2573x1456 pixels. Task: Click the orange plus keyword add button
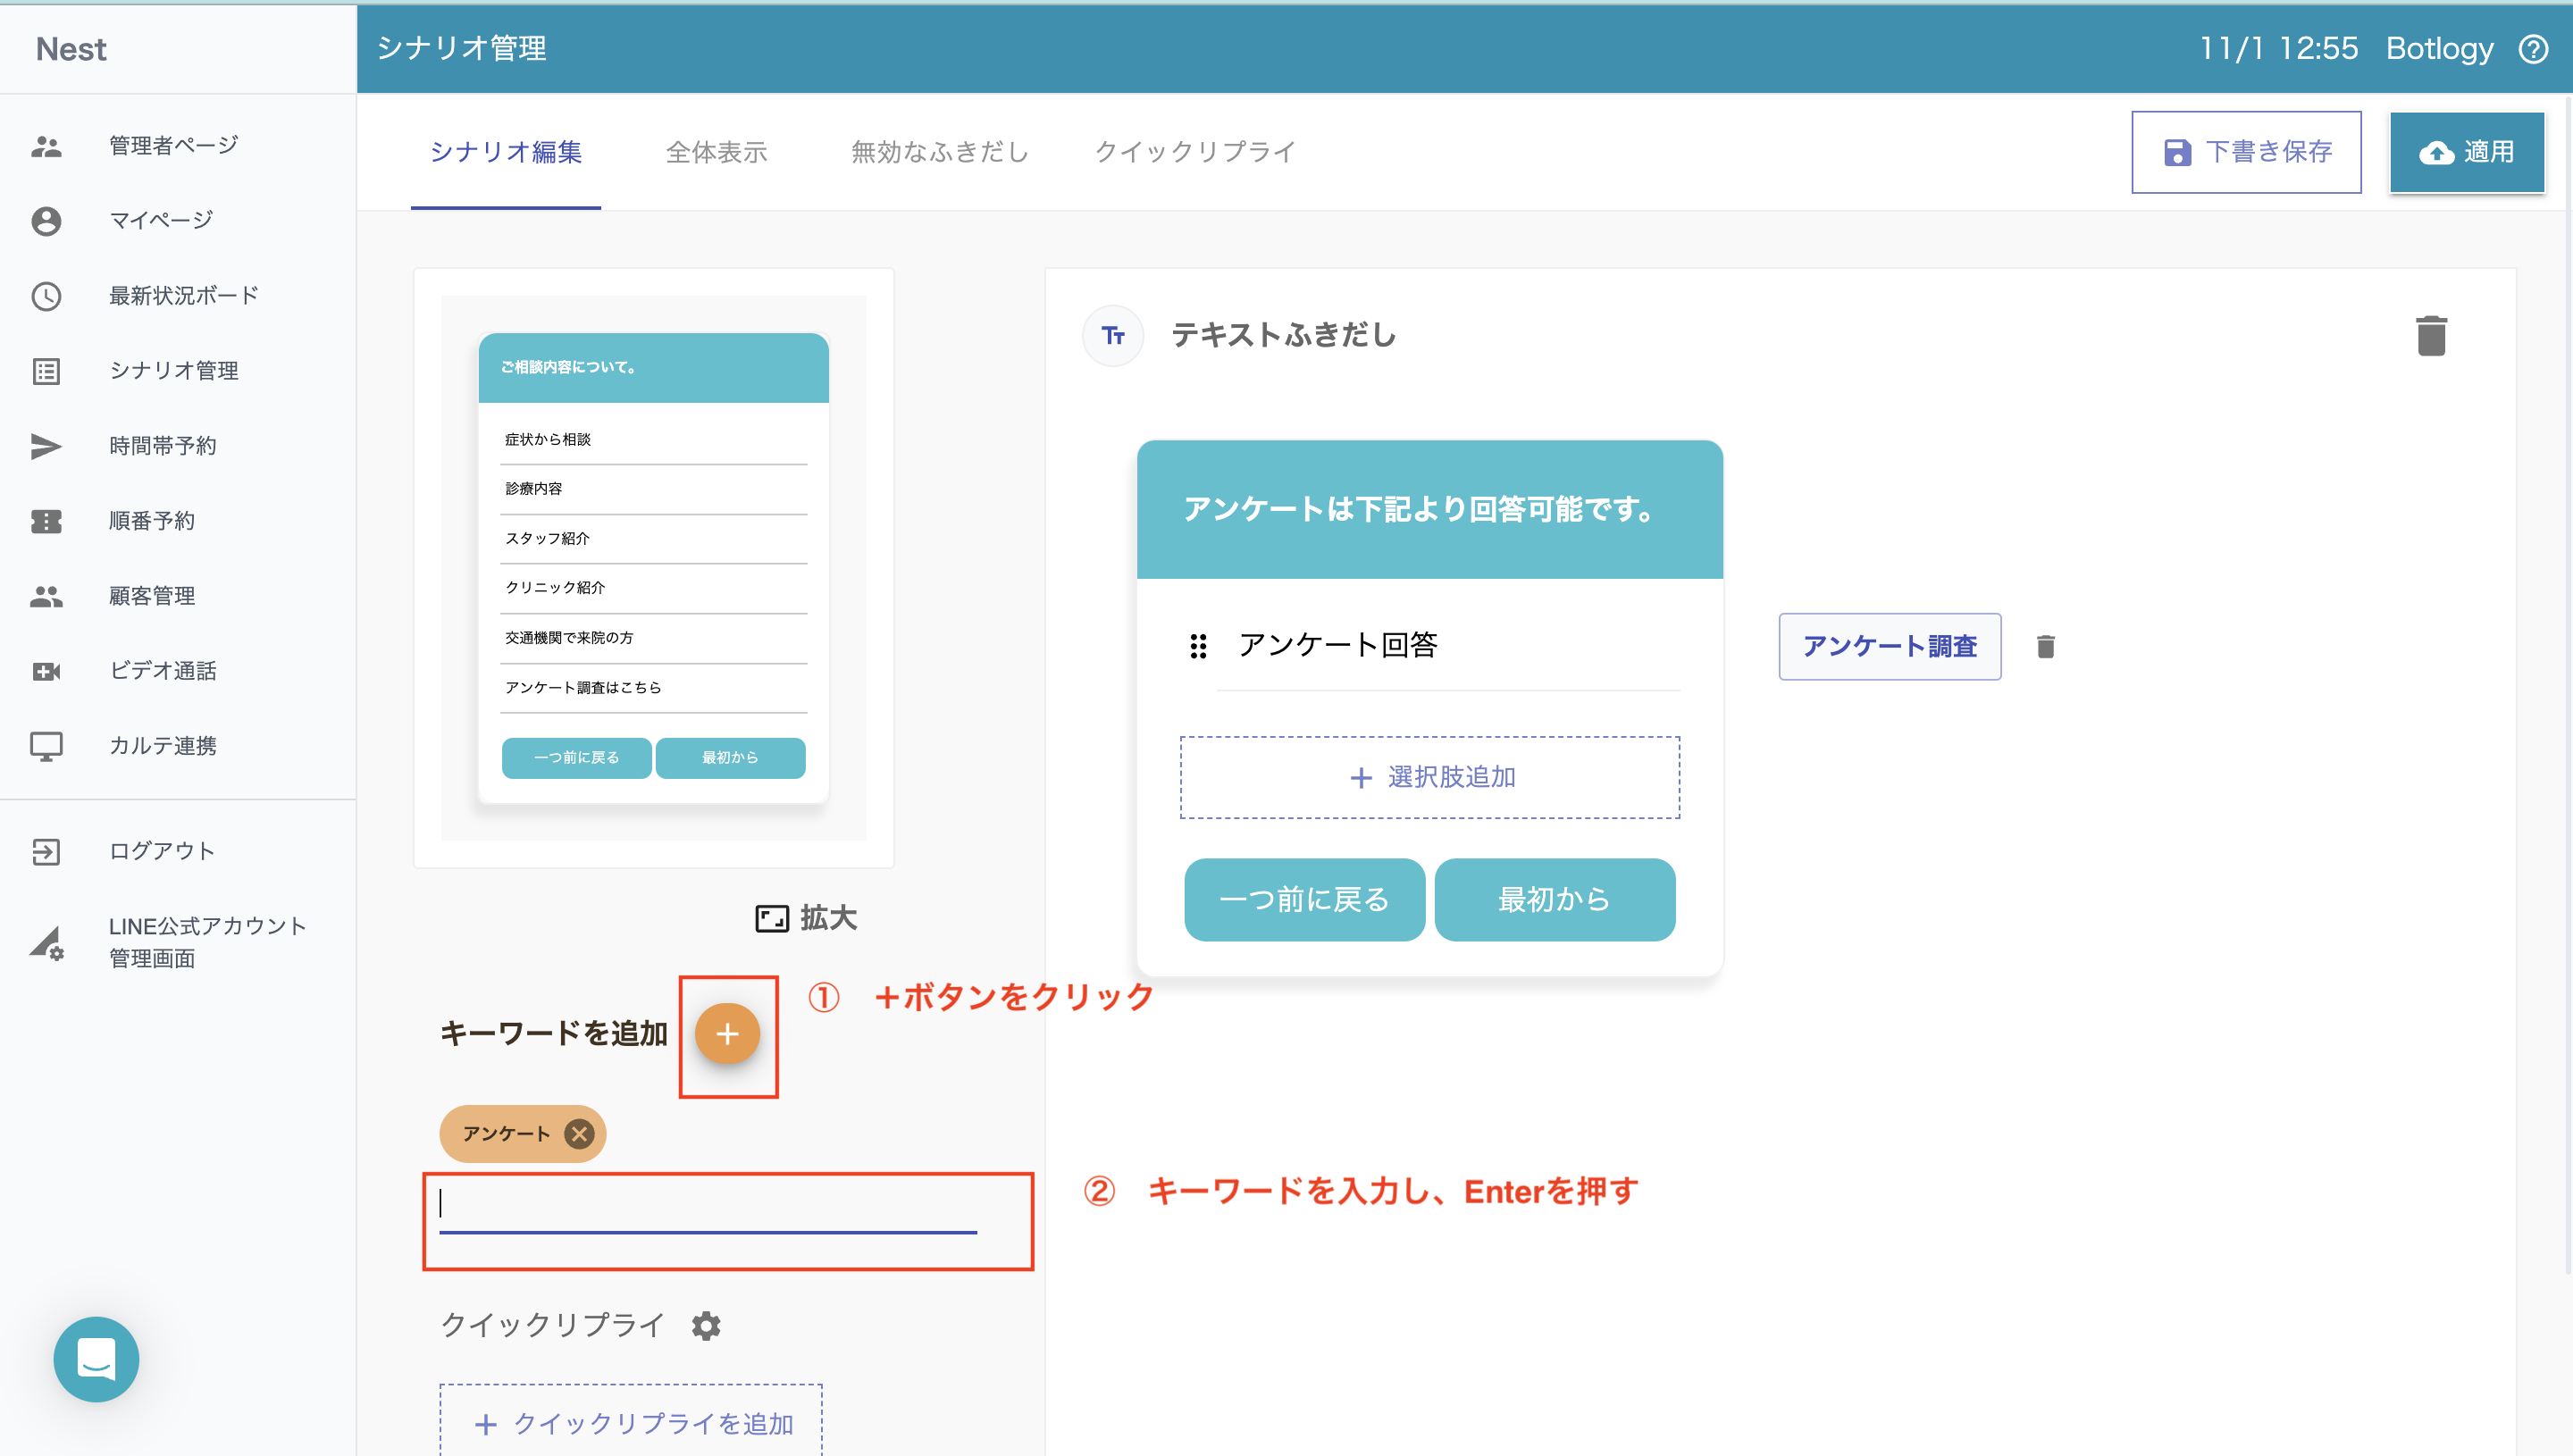coord(727,1033)
